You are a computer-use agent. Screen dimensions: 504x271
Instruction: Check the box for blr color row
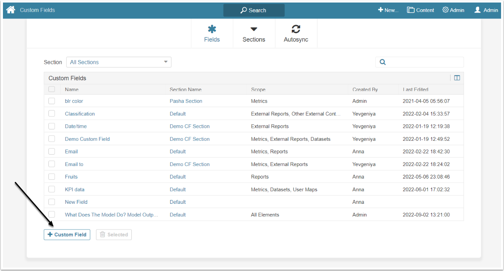pyautogui.click(x=51, y=101)
